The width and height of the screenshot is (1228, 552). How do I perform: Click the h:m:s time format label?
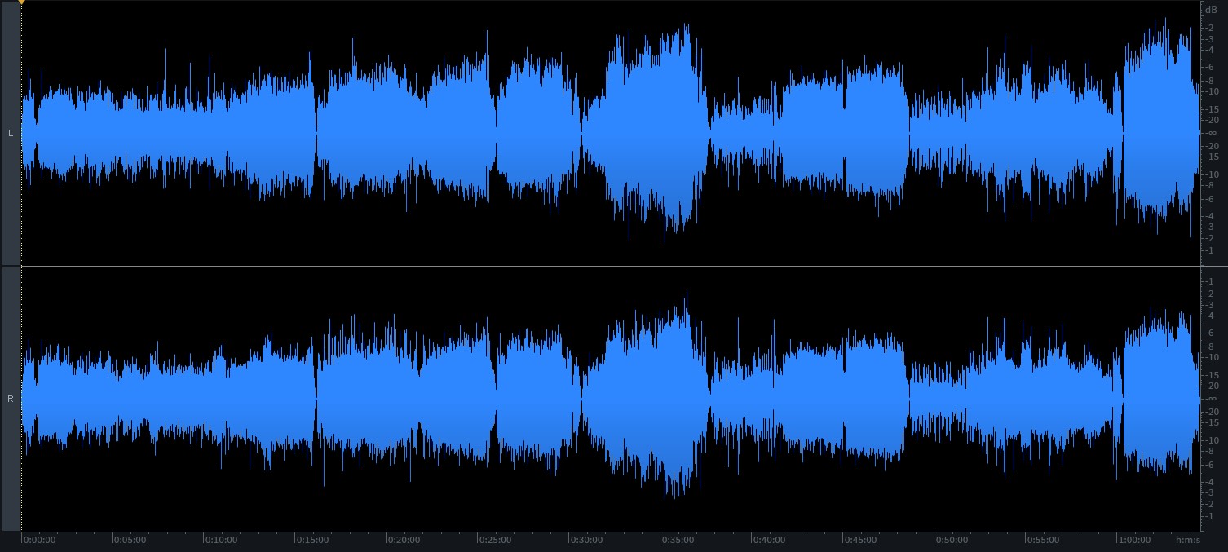click(1187, 540)
